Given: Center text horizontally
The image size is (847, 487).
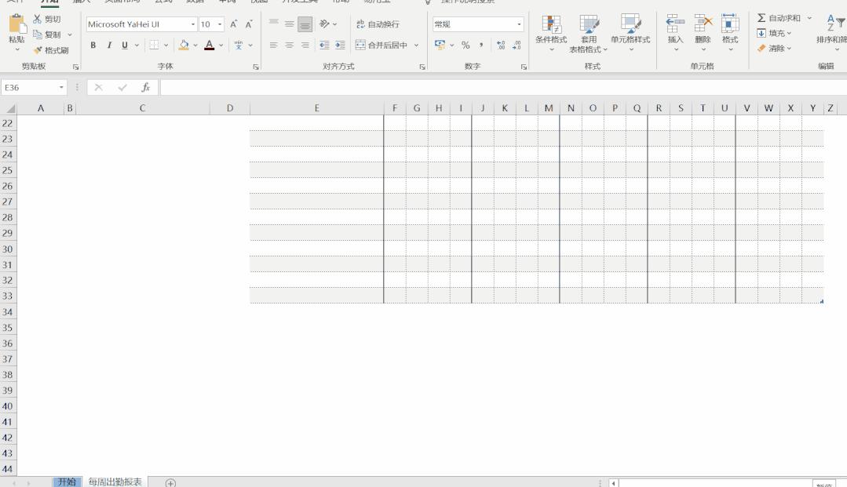Looking at the screenshot, I should [x=290, y=45].
